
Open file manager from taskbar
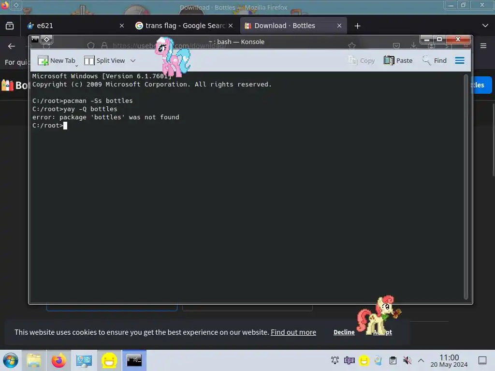tap(34, 360)
